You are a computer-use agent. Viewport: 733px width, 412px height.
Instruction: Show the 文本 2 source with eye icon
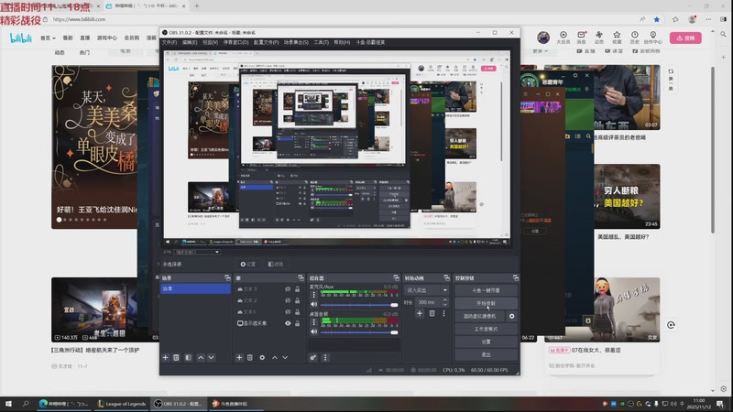(x=288, y=300)
